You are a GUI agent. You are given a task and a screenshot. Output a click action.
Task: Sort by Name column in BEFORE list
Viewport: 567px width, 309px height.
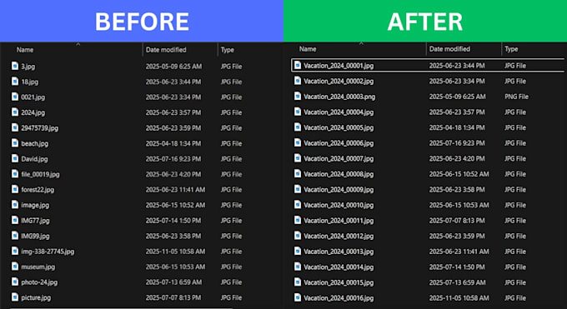click(25, 50)
